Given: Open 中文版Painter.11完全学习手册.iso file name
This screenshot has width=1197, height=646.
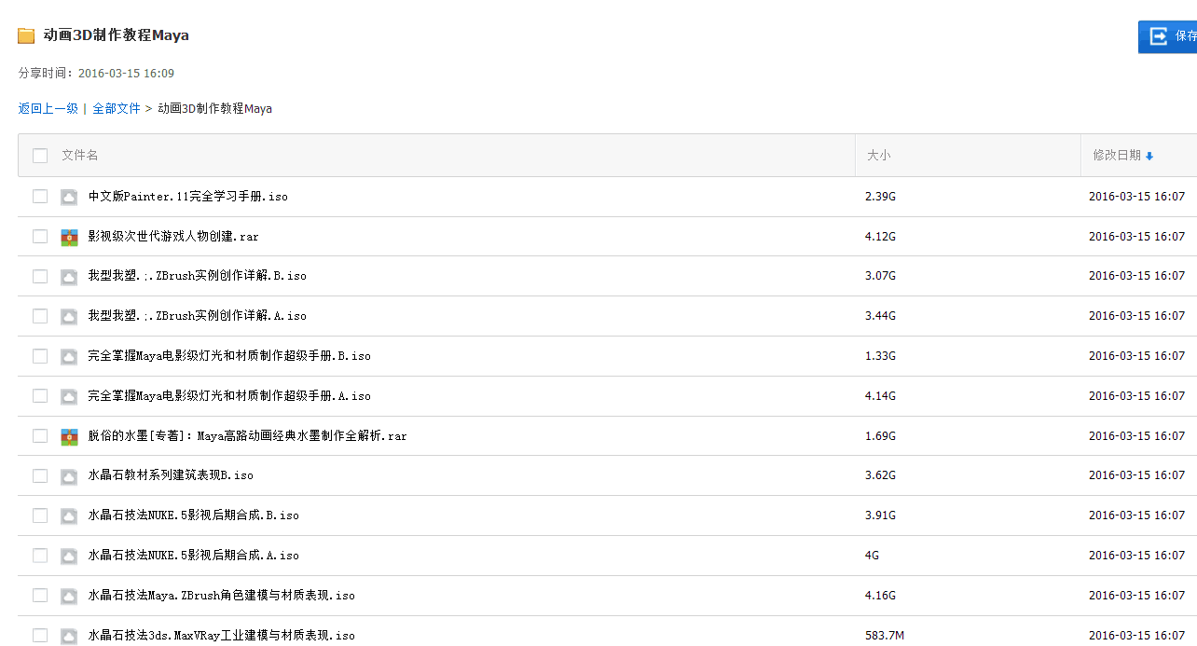Looking at the screenshot, I should [188, 197].
